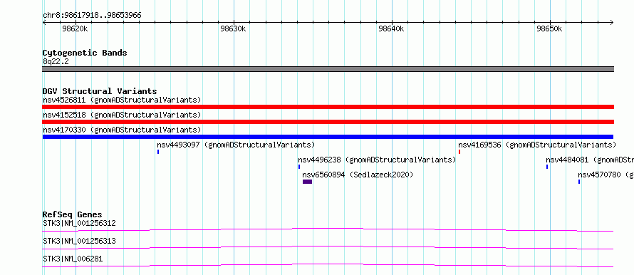This screenshot has height=275, width=634.
Task: Click the right arrowhead of the ruler
Action: [612, 23]
